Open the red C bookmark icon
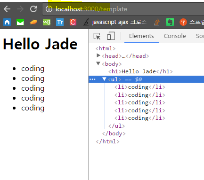204x180 pixels. pos(73,22)
